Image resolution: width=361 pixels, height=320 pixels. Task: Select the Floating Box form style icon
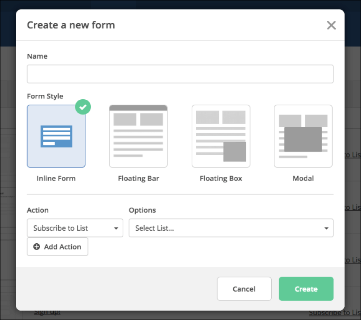pyautogui.click(x=221, y=136)
